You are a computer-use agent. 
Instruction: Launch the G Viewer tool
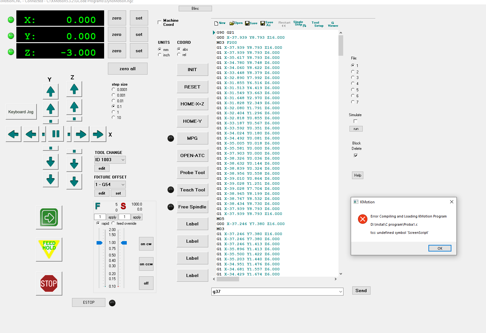coord(333,24)
